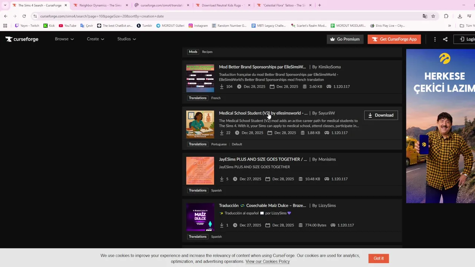
Task: Click PLUS AND SIZE thumbnail
Action: pyautogui.click(x=200, y=171)
